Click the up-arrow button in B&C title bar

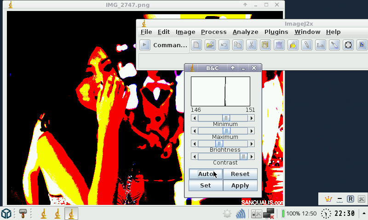[x=233, y=68]
